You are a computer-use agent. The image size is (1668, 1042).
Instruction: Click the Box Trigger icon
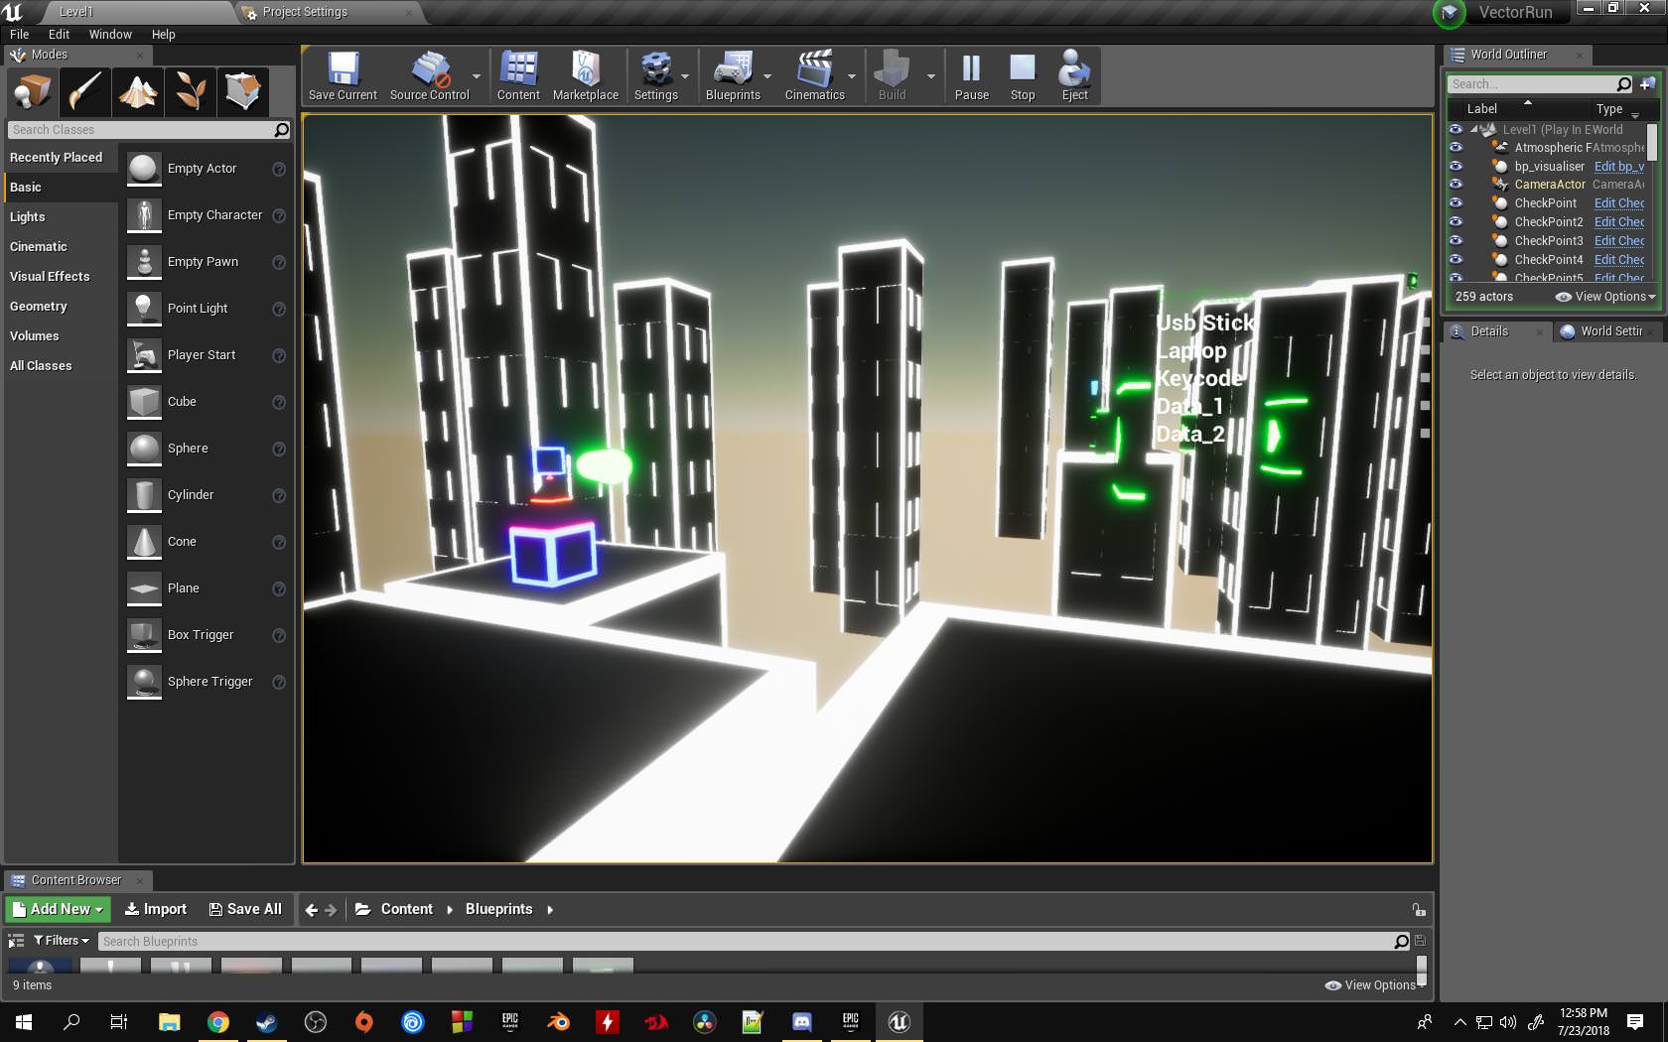tap(144, 635)
